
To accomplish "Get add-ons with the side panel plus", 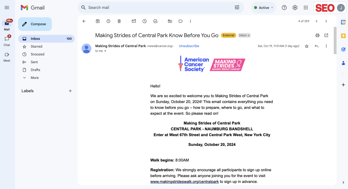I will click(x=343, y=85).
